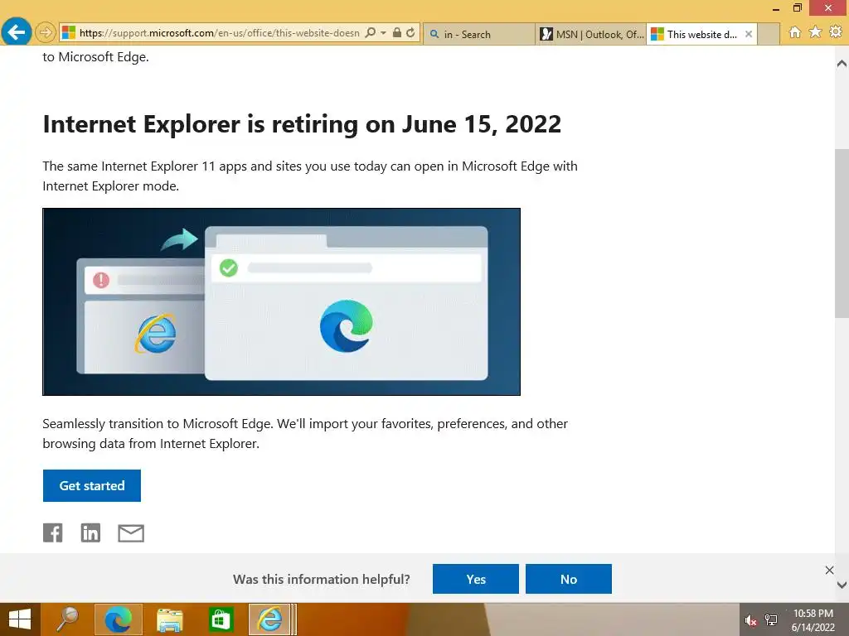Share the article on Facebook

tap(52, 533)
